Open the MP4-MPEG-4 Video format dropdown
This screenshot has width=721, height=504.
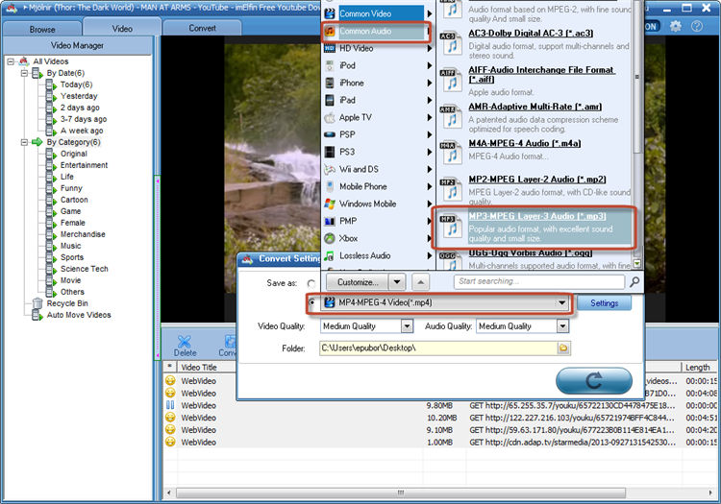point(561,303)
